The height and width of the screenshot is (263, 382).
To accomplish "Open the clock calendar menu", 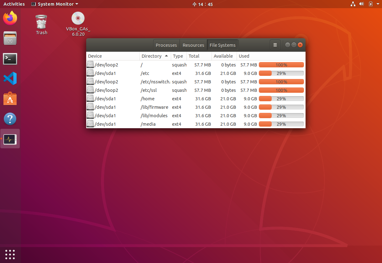I will [x=202, y=4].
